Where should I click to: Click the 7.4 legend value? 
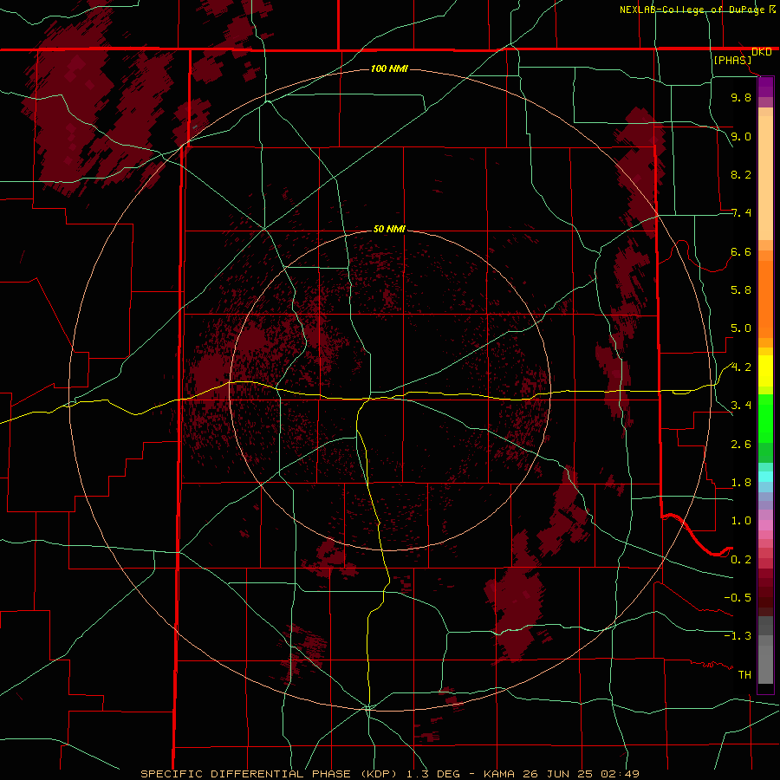click(x=741, y=213)
